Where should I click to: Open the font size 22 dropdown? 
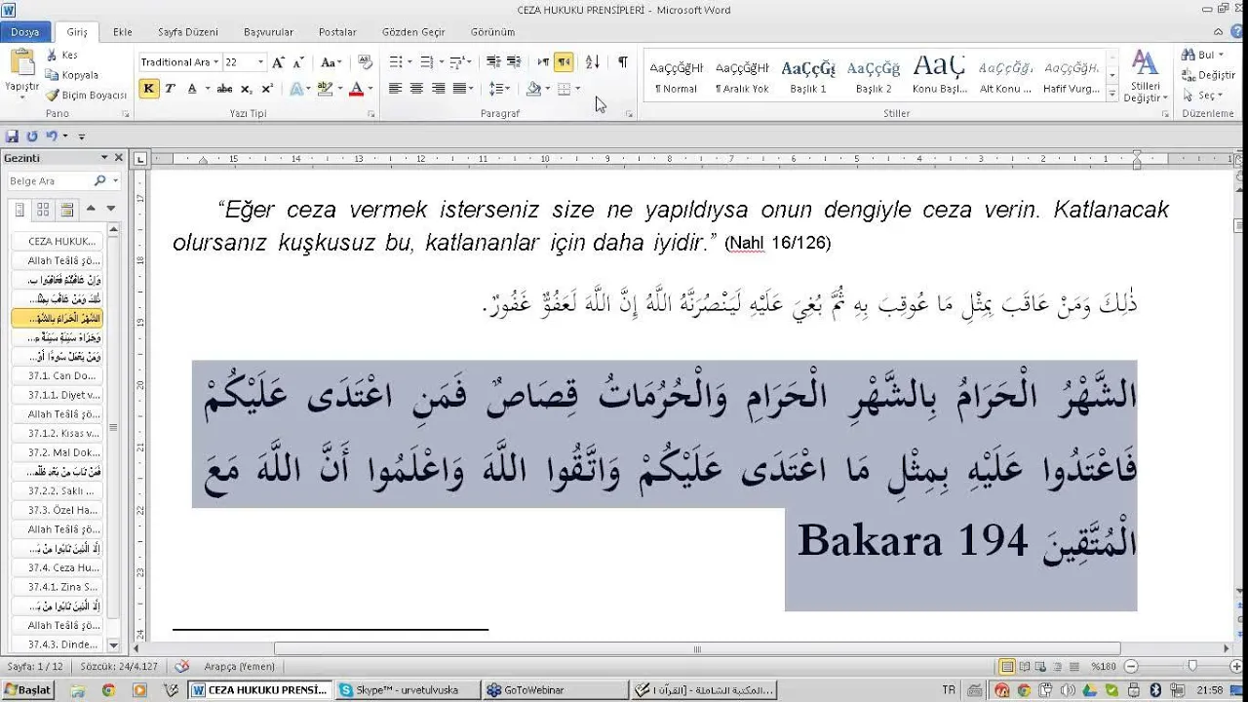[260, 62]
